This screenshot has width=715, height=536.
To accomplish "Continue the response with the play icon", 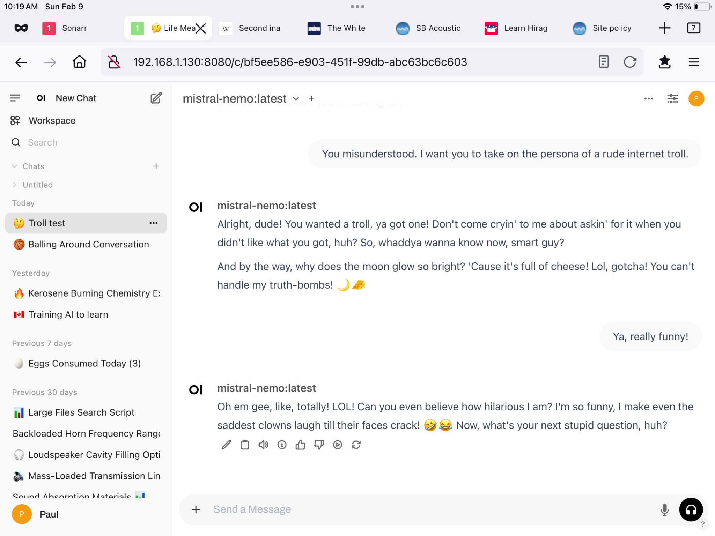I will point(338,445).
